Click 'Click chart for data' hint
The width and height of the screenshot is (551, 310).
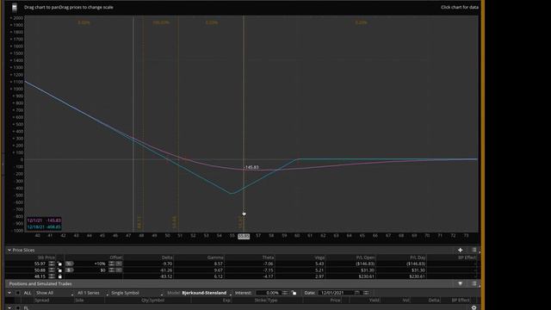[460, 7]
